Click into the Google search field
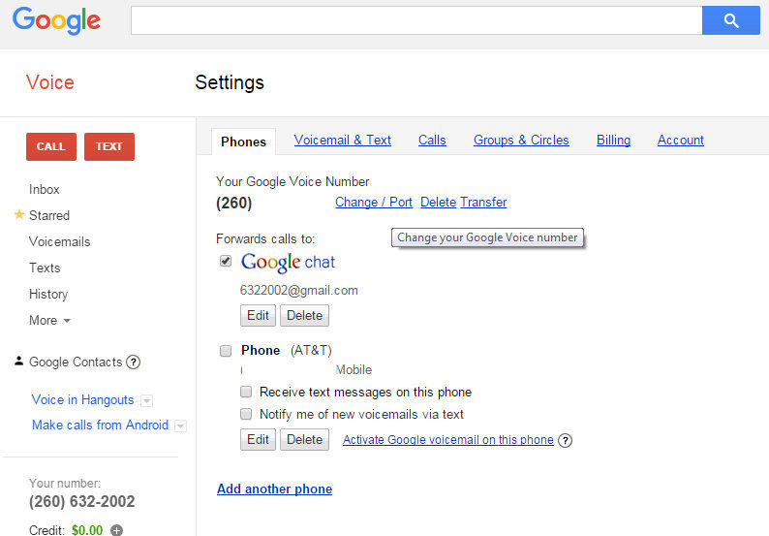The height and width of the screenshot is (536, 769). point(415,20)
